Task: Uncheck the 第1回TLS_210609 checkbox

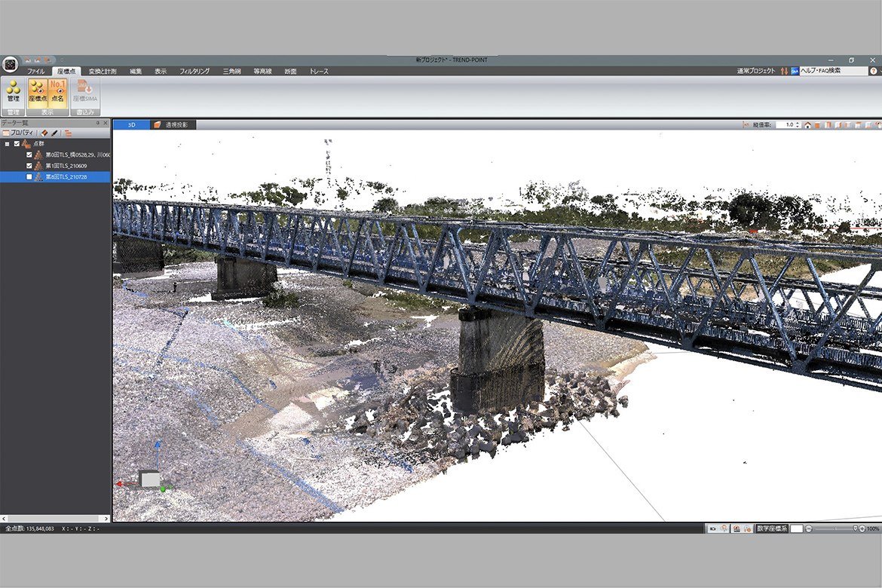Action: coord(29,166)
